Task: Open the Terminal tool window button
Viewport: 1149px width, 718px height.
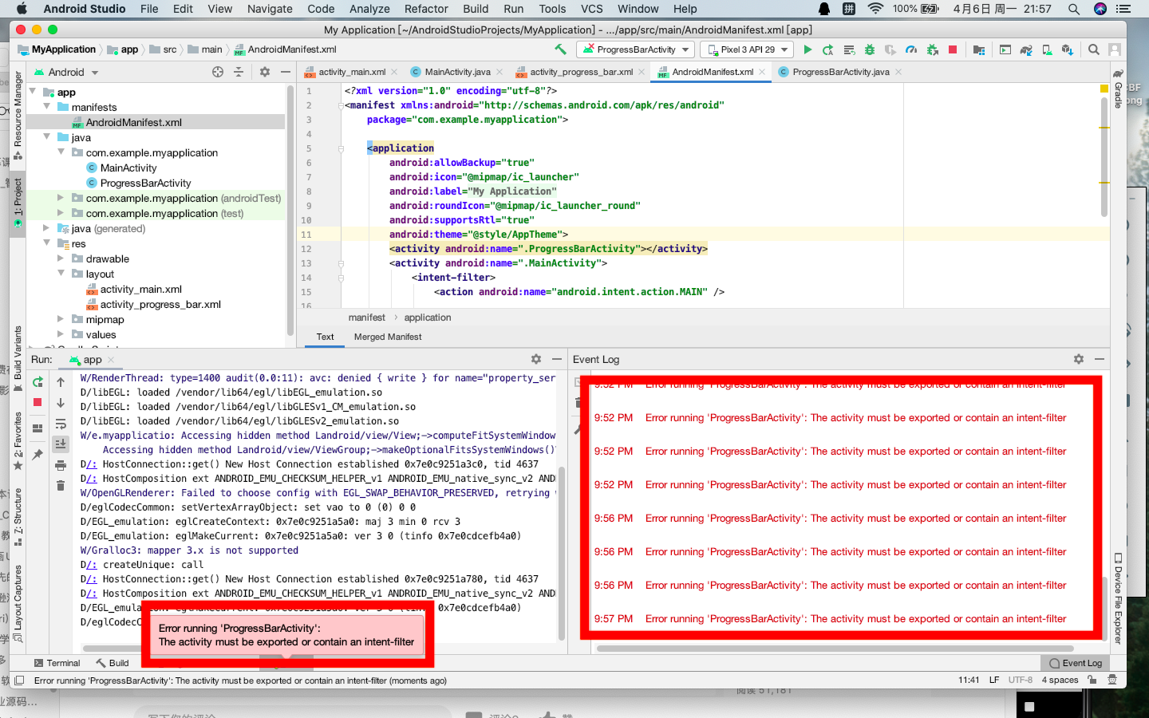Action: [57, 663]
